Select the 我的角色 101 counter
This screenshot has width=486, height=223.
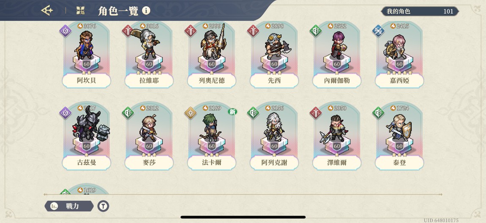420,11
